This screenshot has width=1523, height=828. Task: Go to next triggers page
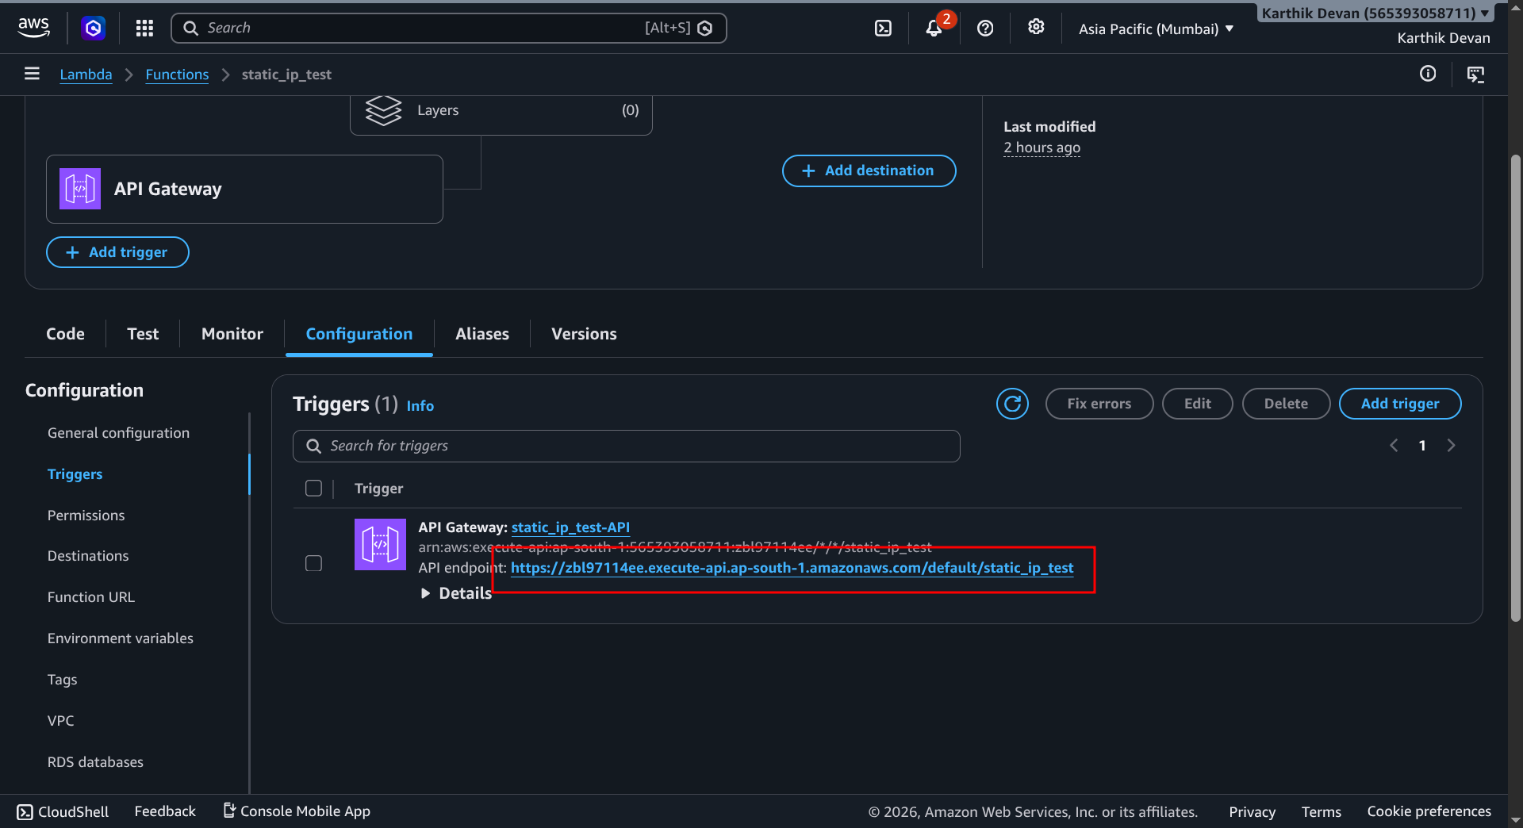click(1451, 446)
